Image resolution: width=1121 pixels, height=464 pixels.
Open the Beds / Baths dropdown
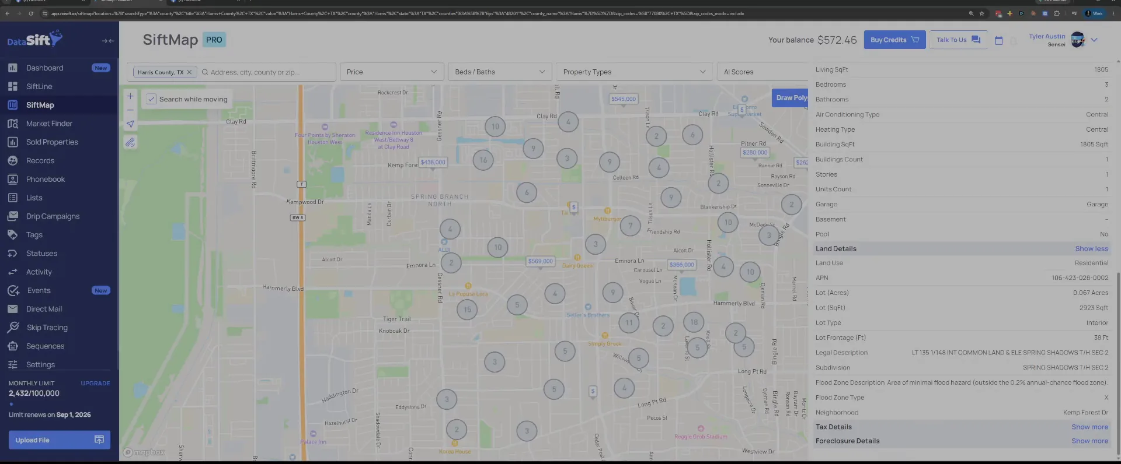[500, 72]
